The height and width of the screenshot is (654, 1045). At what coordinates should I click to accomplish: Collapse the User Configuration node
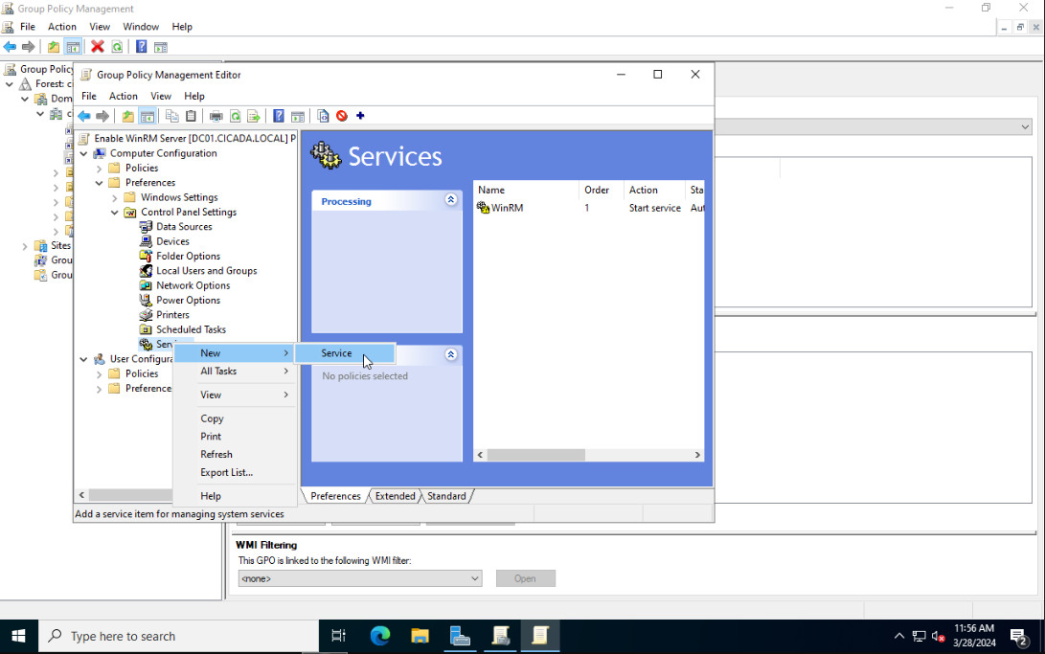click(84, 360)
